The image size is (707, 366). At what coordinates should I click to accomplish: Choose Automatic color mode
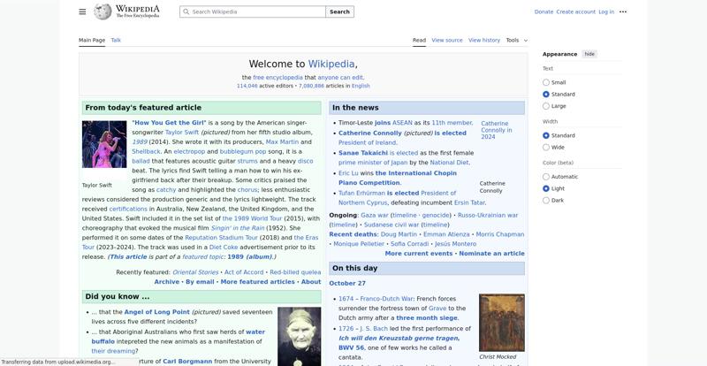pyautogui.click(x=546, y=177)
